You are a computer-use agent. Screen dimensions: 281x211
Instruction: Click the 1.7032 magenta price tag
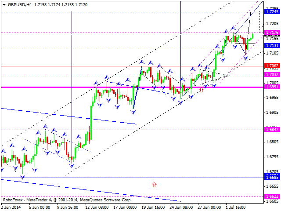pyautogui.click(x=272, y=75)
